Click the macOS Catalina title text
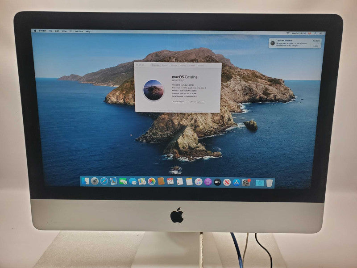357x268 pixels. point(185,77)
